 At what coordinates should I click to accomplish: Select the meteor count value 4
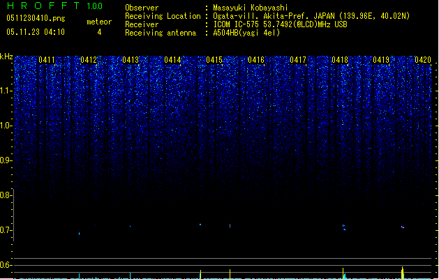pos(99,32)
